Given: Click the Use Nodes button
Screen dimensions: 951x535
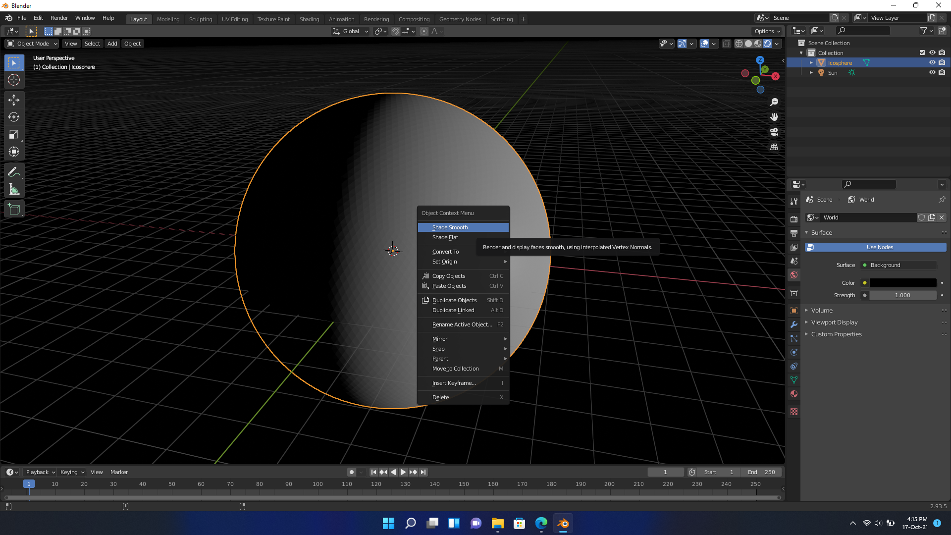Looking at the screenshot, I should [x=879, y=247].
